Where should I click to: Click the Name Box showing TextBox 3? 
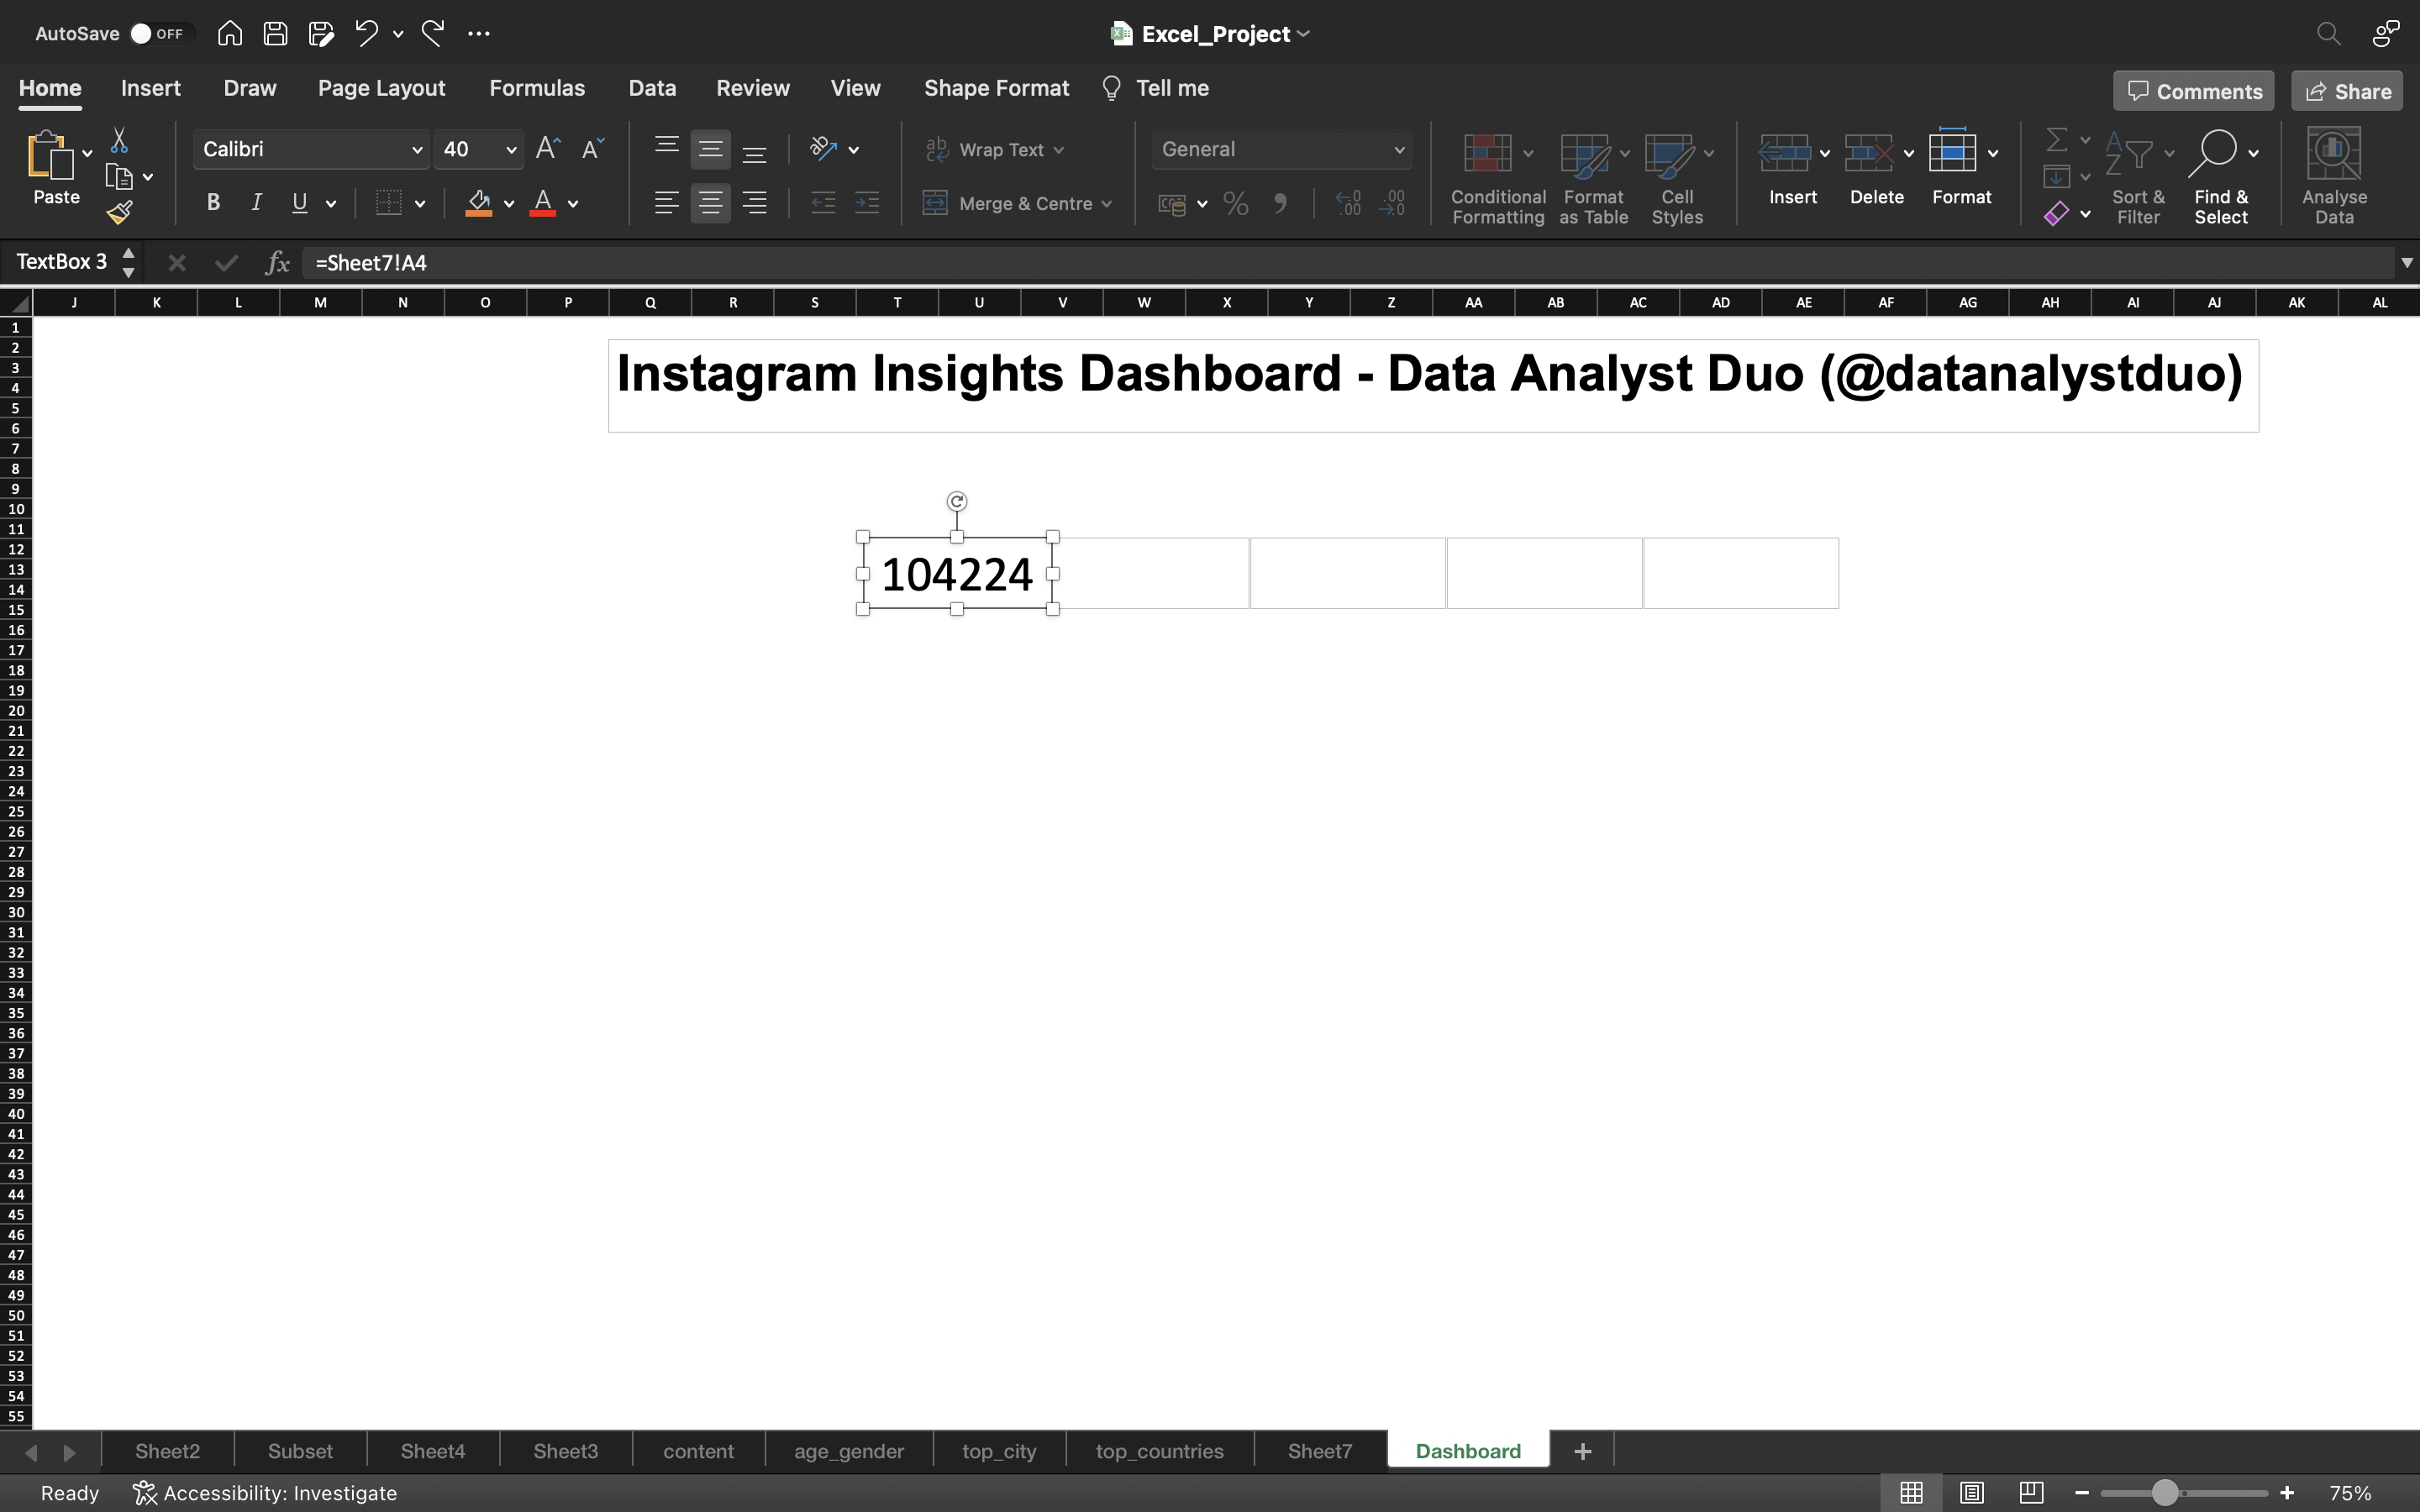pos(64,262)
